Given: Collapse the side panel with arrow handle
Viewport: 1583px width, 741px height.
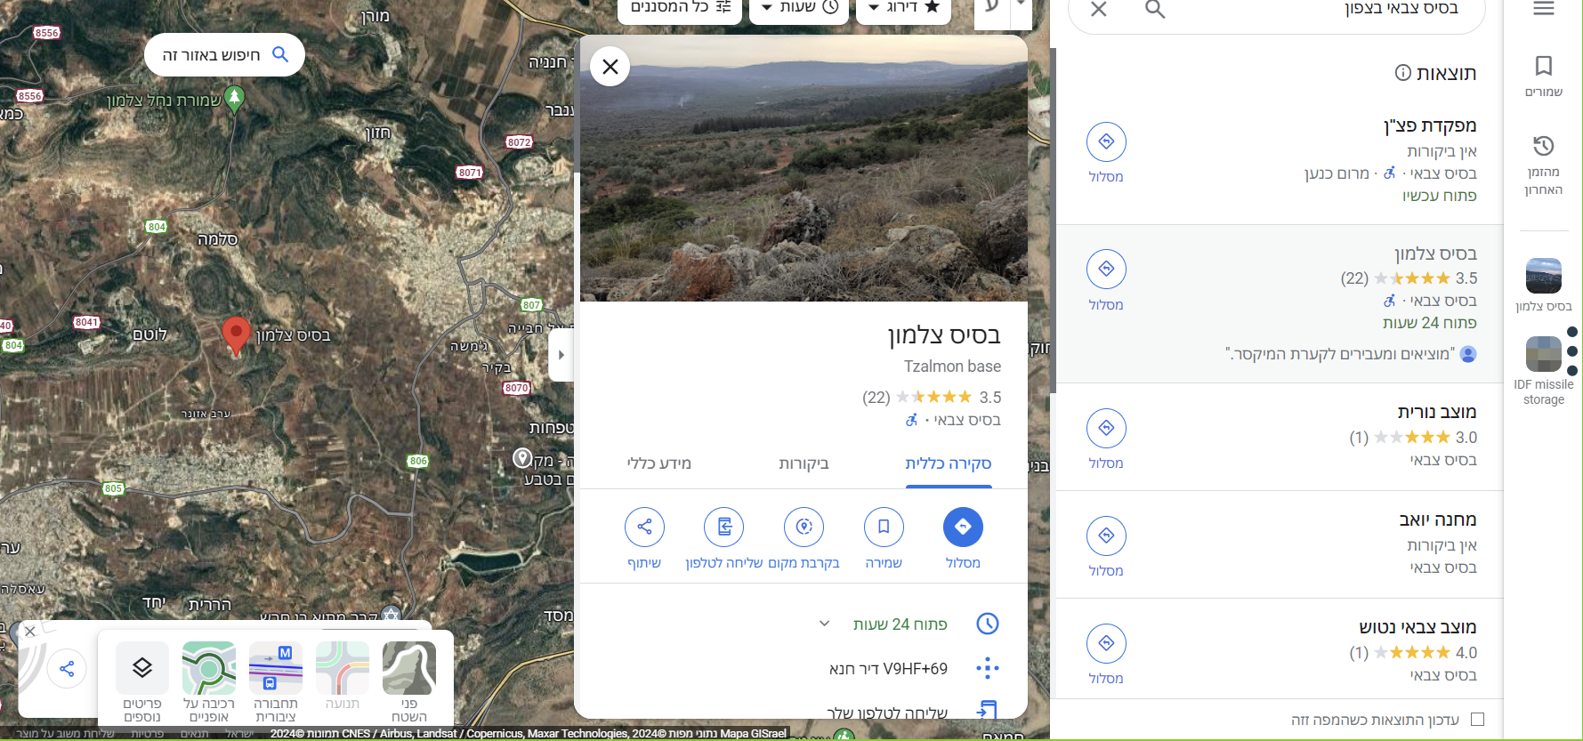Looking at the screenshot, I should click(561, 355).
